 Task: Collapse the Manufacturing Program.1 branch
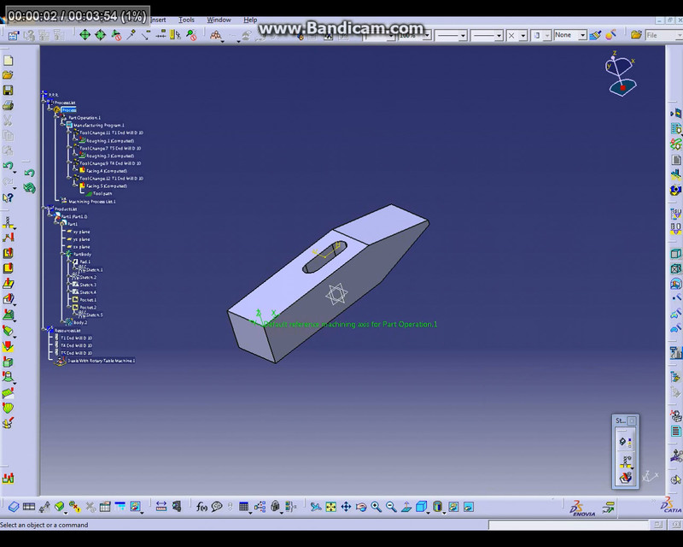(60, 126)
